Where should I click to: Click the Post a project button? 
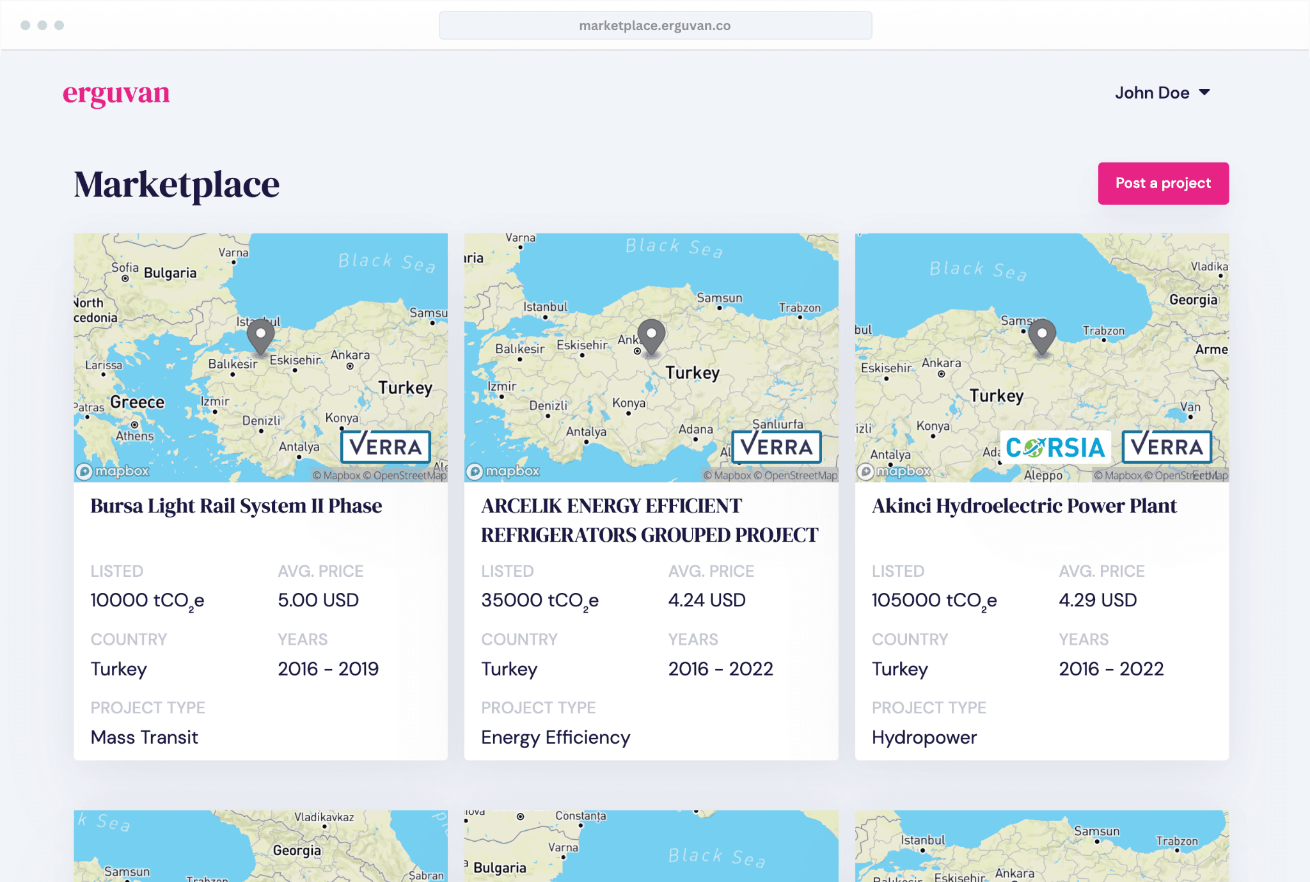1163,184
